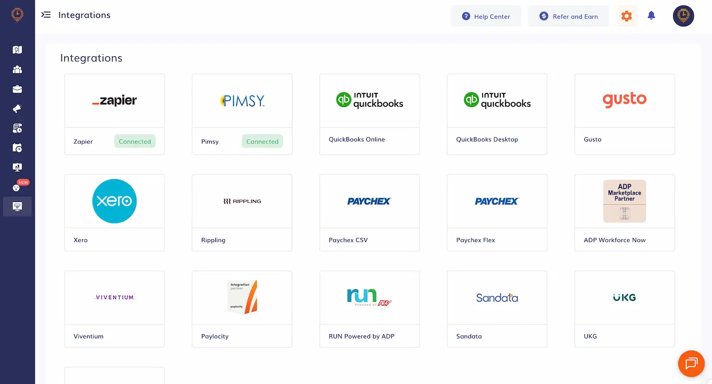This screenshot has width=712, height=384.
Task: Click the Connected badge on Zapier
Action: [135, 142]
